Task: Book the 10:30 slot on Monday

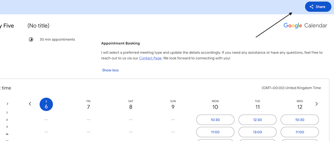Action: tap(215, 120)
